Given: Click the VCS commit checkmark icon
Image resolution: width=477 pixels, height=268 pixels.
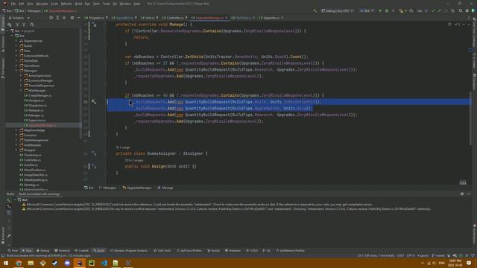Looking at the screenshot, I should point(433,10).
